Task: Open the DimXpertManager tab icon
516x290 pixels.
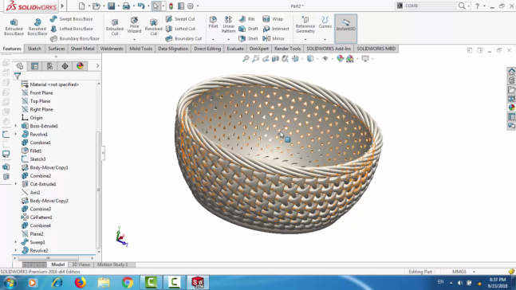Action: [65, 66]
